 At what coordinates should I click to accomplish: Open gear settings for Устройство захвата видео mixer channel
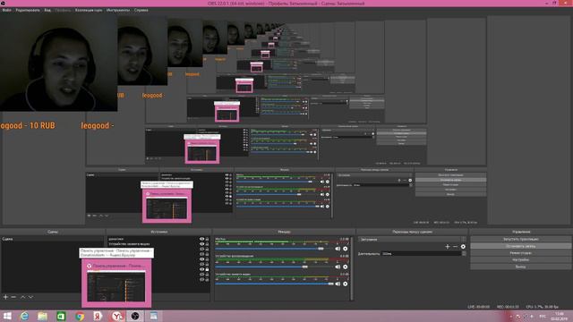[x=346, y=284]
